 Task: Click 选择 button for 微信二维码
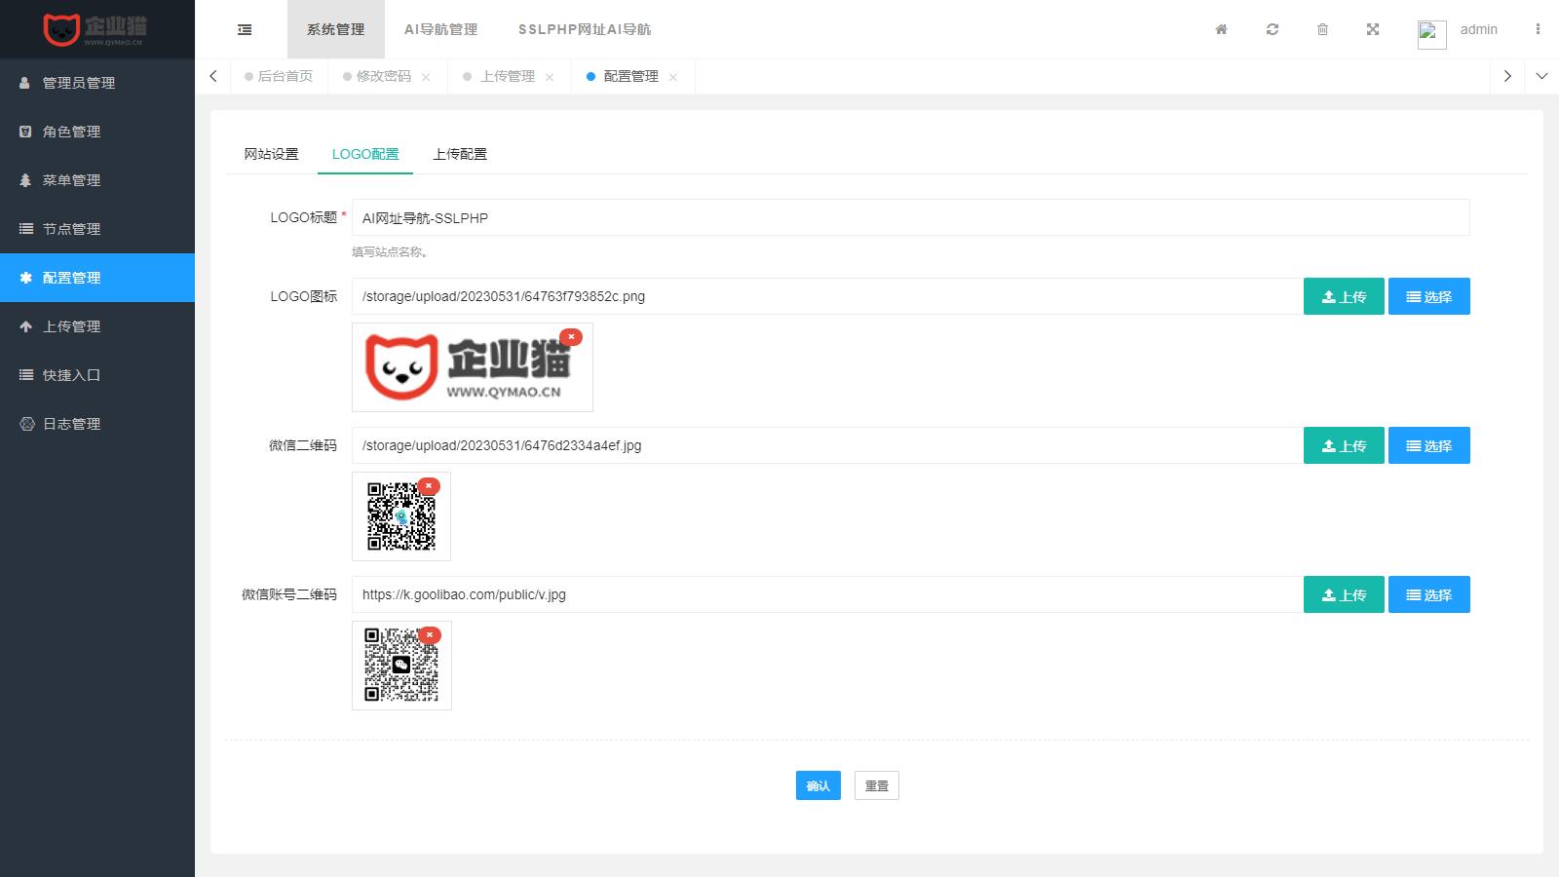coord(1428,445)
